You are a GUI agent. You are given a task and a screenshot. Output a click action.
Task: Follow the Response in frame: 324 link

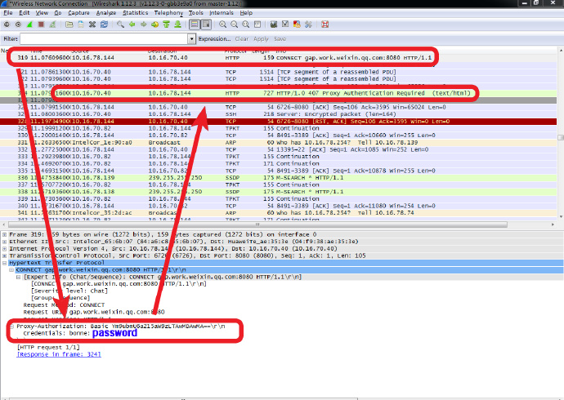pos(59,354)
